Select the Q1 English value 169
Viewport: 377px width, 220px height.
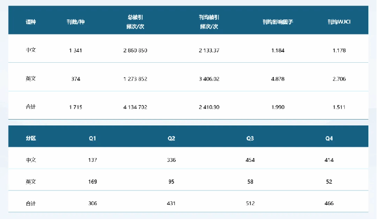(93, 181)
